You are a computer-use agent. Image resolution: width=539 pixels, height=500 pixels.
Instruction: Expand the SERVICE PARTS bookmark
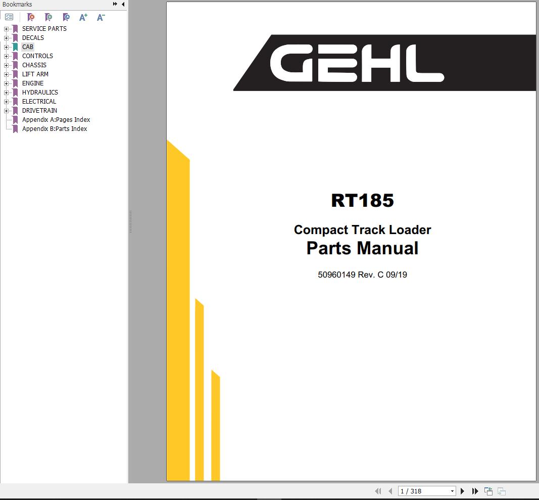coord(6,29)
